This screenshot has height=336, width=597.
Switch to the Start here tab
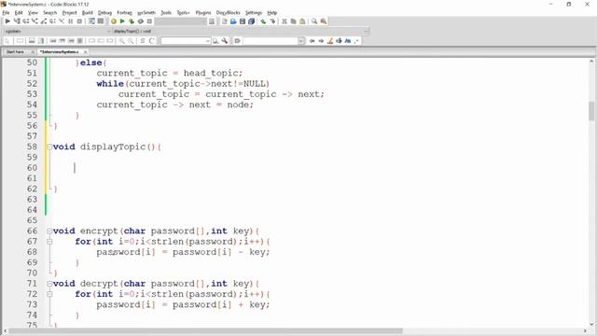tap(15, 52)
